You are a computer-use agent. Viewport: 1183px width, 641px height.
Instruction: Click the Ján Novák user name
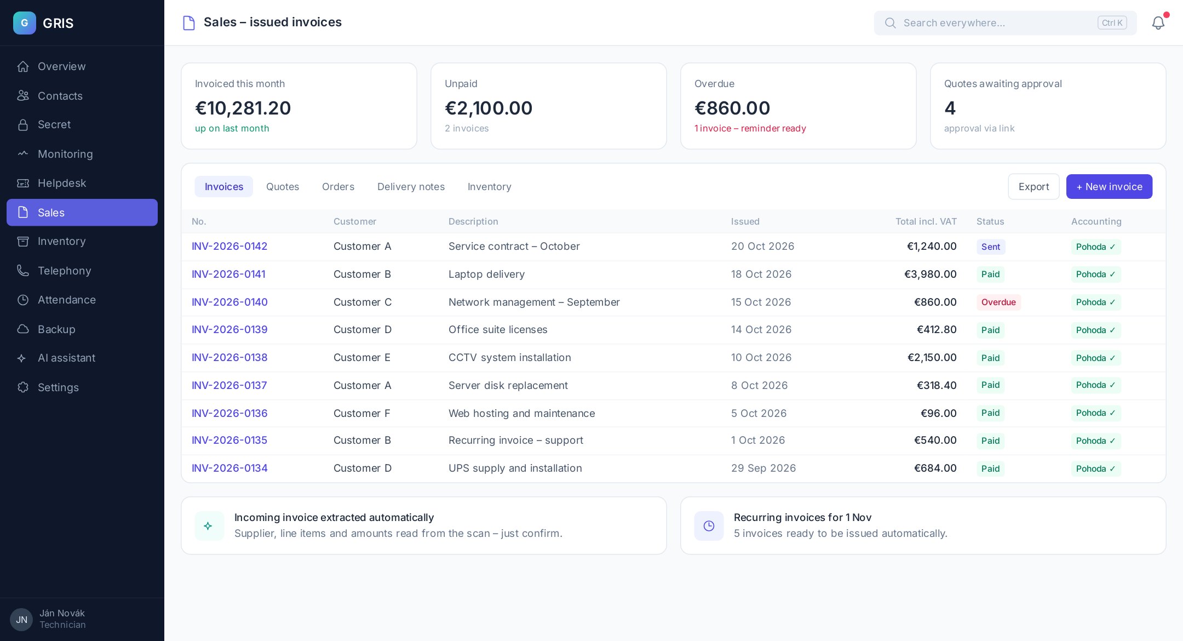(x=62, y=614)
